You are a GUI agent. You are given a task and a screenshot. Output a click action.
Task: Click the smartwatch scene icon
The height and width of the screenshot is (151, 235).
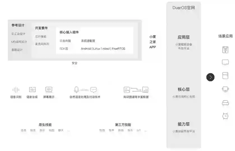click(x=225, y=116)
